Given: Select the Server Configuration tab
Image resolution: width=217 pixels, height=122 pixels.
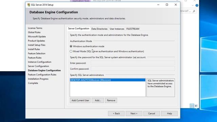Looking at the screenshot, I should coord(79,28).
